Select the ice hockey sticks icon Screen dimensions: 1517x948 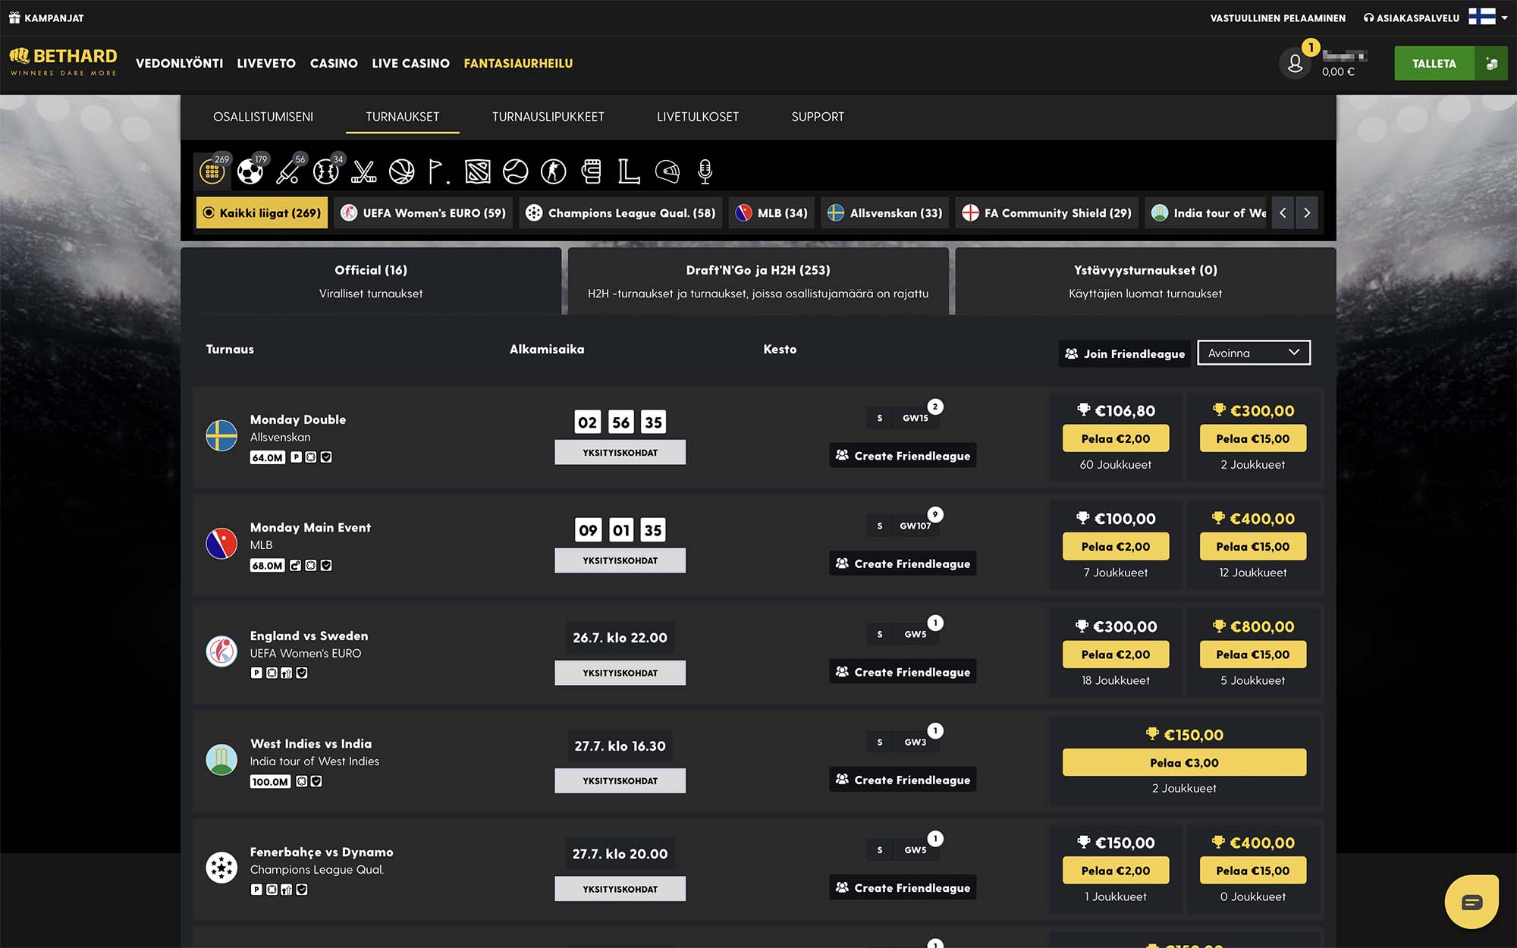coord(364,172)
